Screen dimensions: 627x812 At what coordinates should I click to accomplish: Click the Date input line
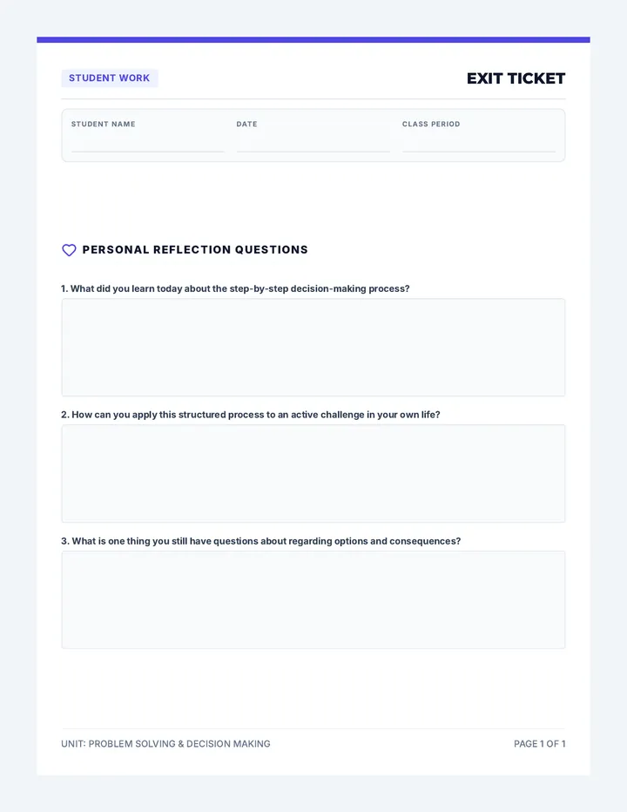[313, 145]
